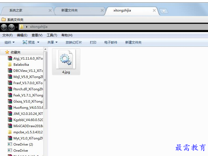Open the 编辑(E) menu
The height and width of the screenshot is (156, 208).
22,35
